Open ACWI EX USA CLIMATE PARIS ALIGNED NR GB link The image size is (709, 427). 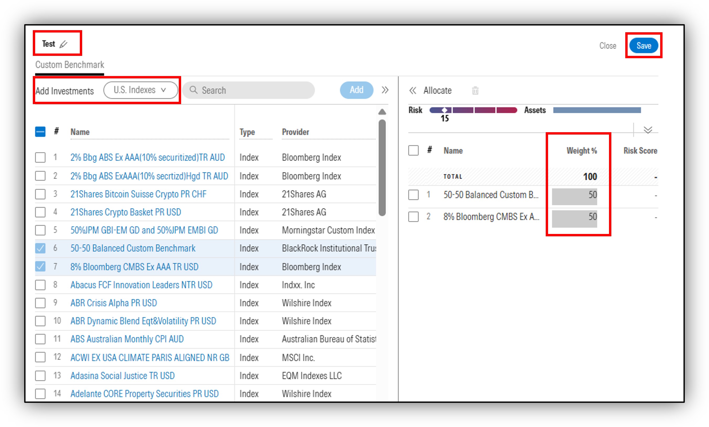(x=150, y=357)
